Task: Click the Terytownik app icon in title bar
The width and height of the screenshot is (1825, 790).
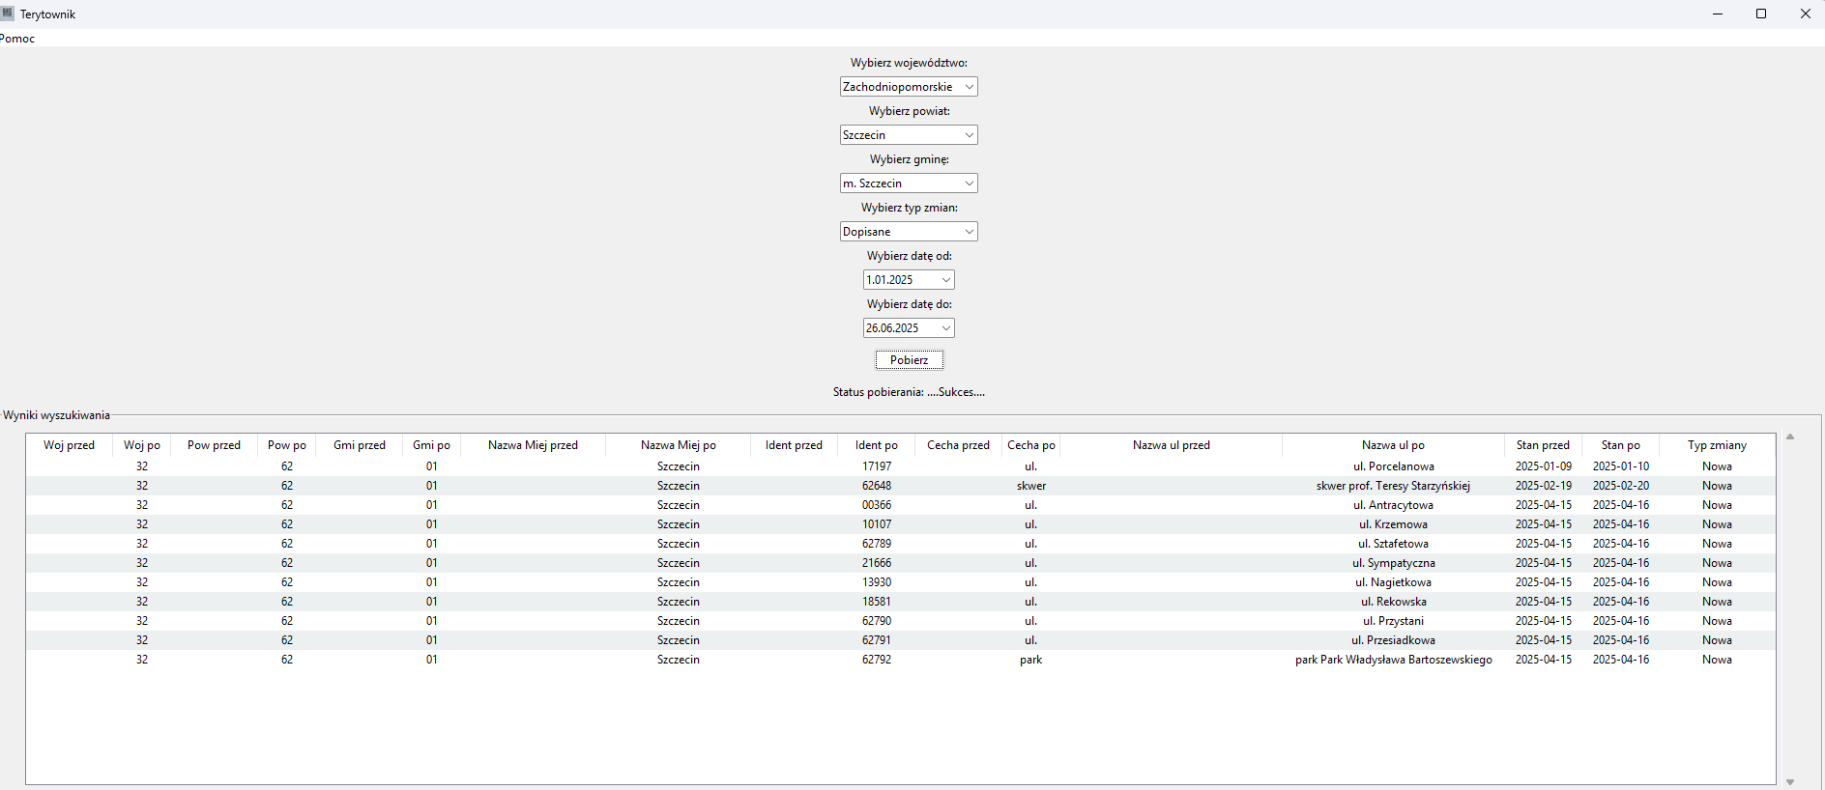Action: click(8, 14)
